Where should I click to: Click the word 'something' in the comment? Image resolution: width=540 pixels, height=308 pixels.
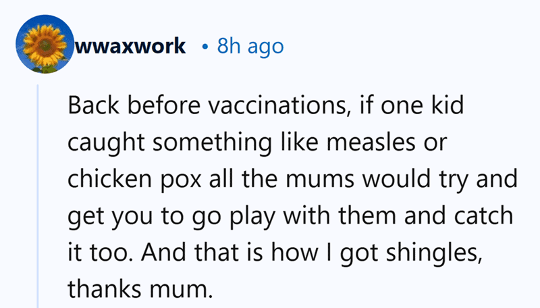coord(213,143)
